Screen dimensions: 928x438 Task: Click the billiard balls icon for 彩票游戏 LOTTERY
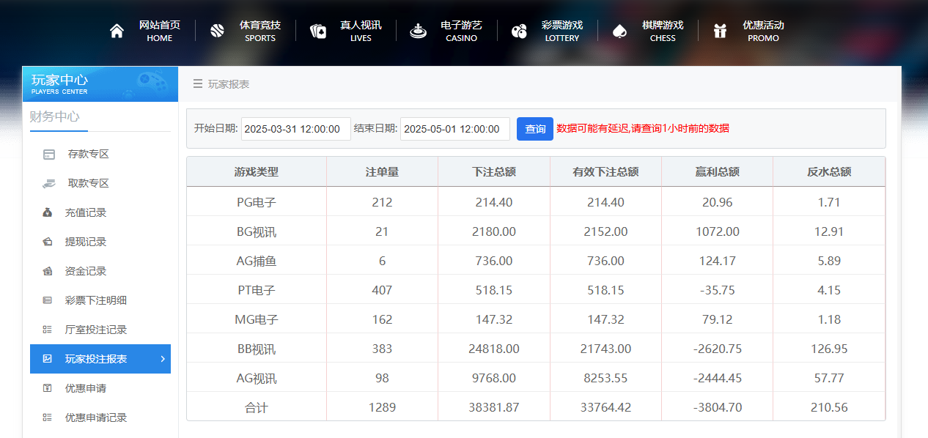519,29
